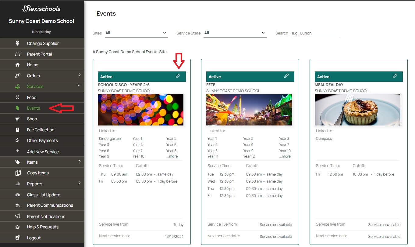
Task: Click the pencil edit icon on School Disco card
Action: pyautogui.click(x=178, y=76)
